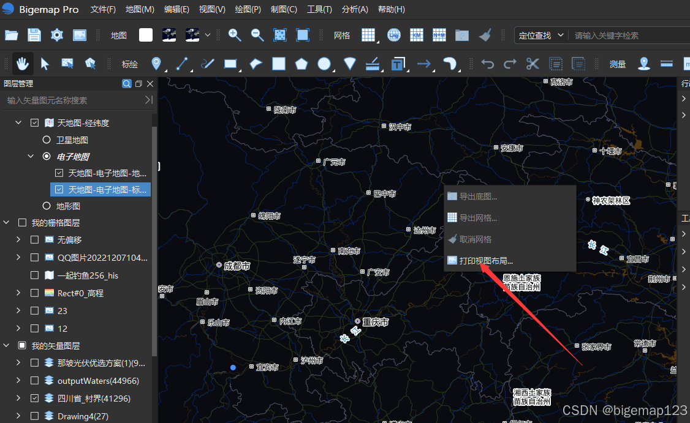Open the 文件(F) menu

coord(103,9)
